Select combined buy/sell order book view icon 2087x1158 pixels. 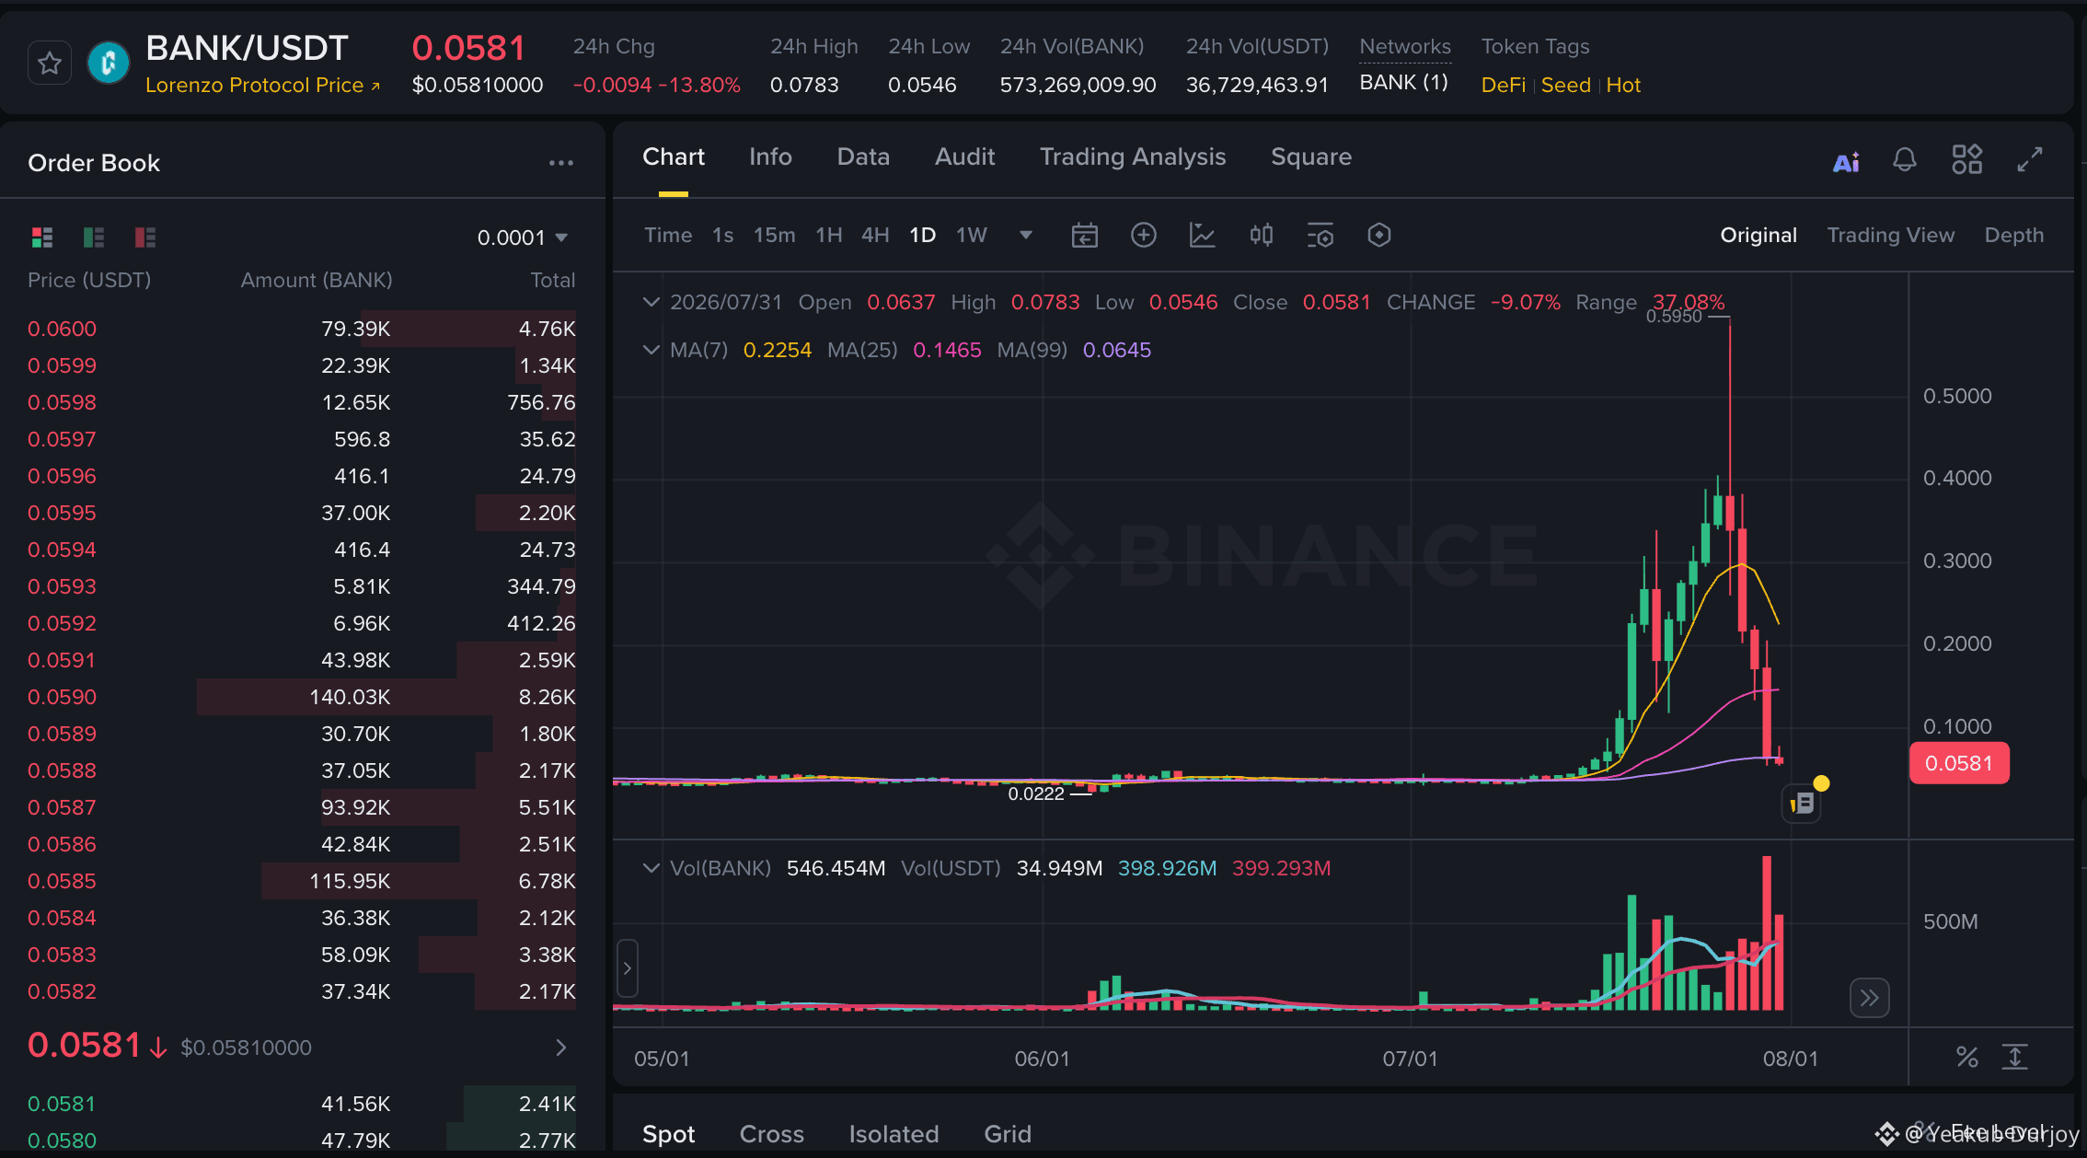pos(42,237)
